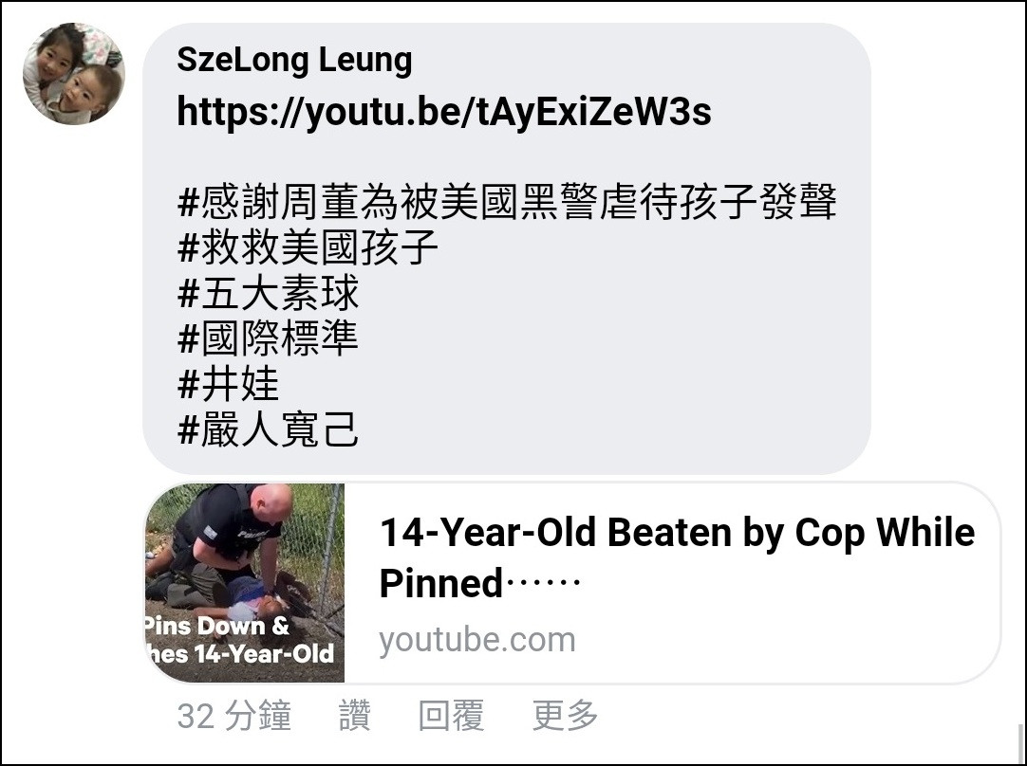
Task: Open the #國際標準 hashtag
Action: click(268, 338)
